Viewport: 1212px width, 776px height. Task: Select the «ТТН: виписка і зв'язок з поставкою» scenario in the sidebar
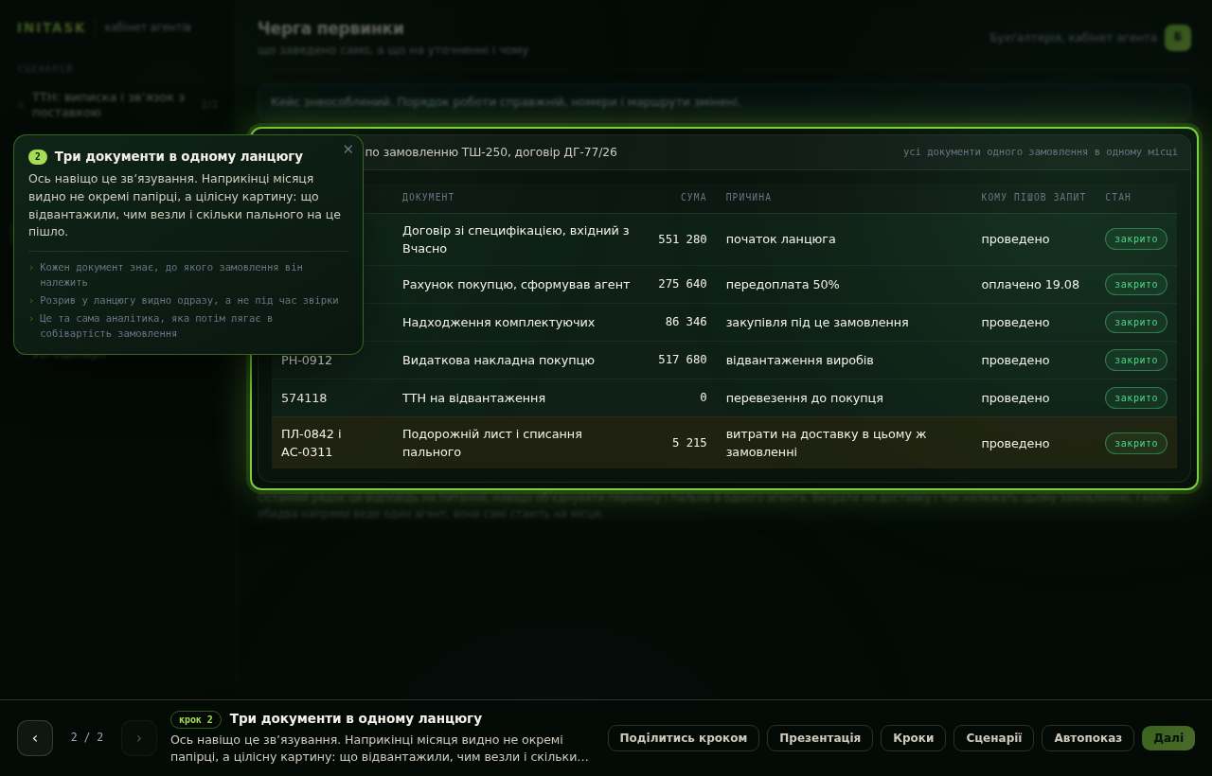coord(117,104)
